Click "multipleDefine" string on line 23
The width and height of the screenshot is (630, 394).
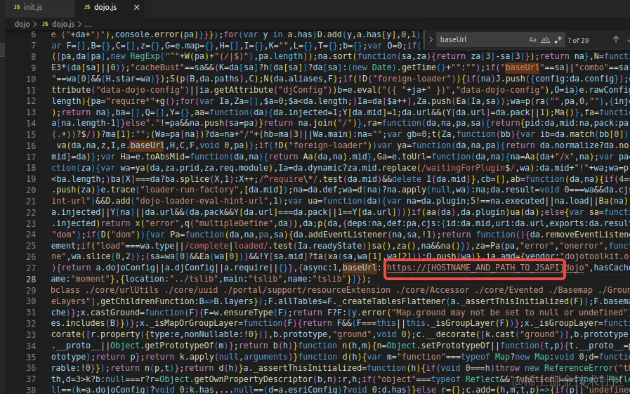233,223
